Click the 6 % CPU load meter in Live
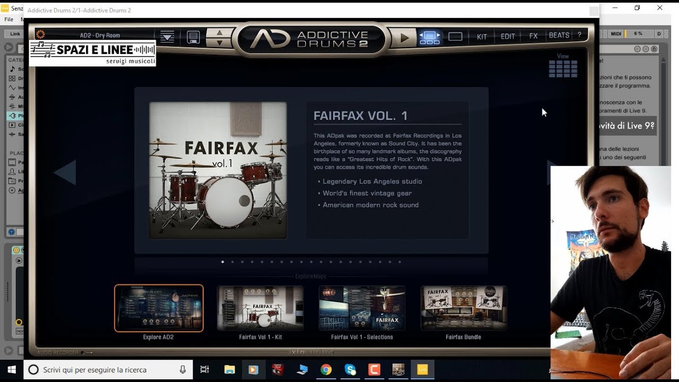This screenshot has width=679, height=382. pos(639,33)
